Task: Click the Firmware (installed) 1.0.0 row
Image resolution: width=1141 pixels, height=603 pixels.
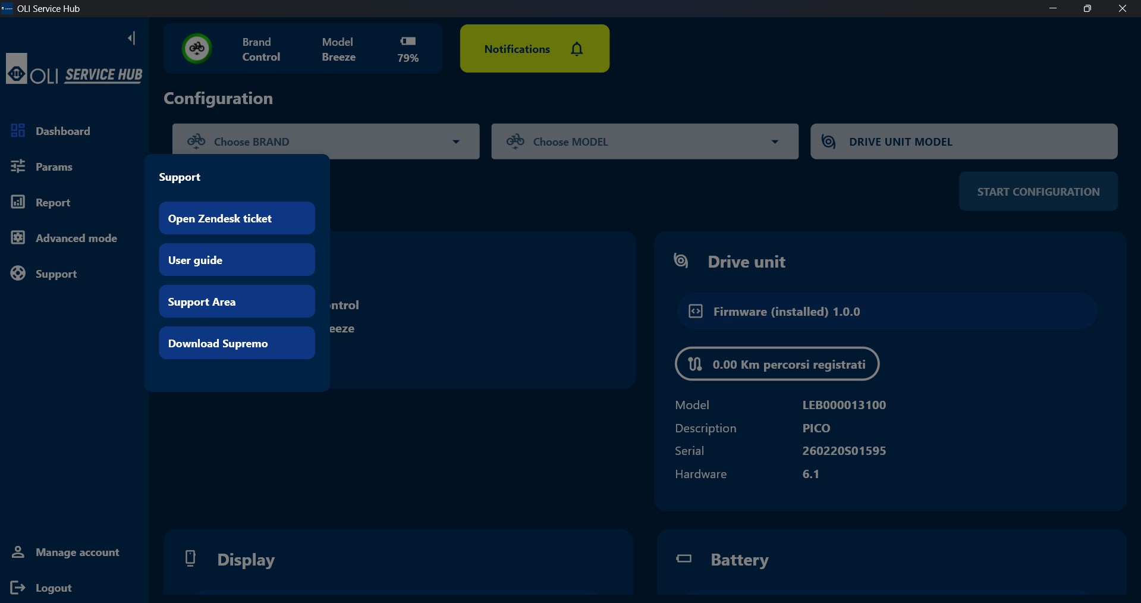Action: click(887, 311)
